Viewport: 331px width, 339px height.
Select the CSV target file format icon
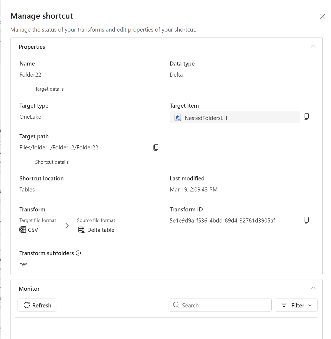(x=23, y=230)
